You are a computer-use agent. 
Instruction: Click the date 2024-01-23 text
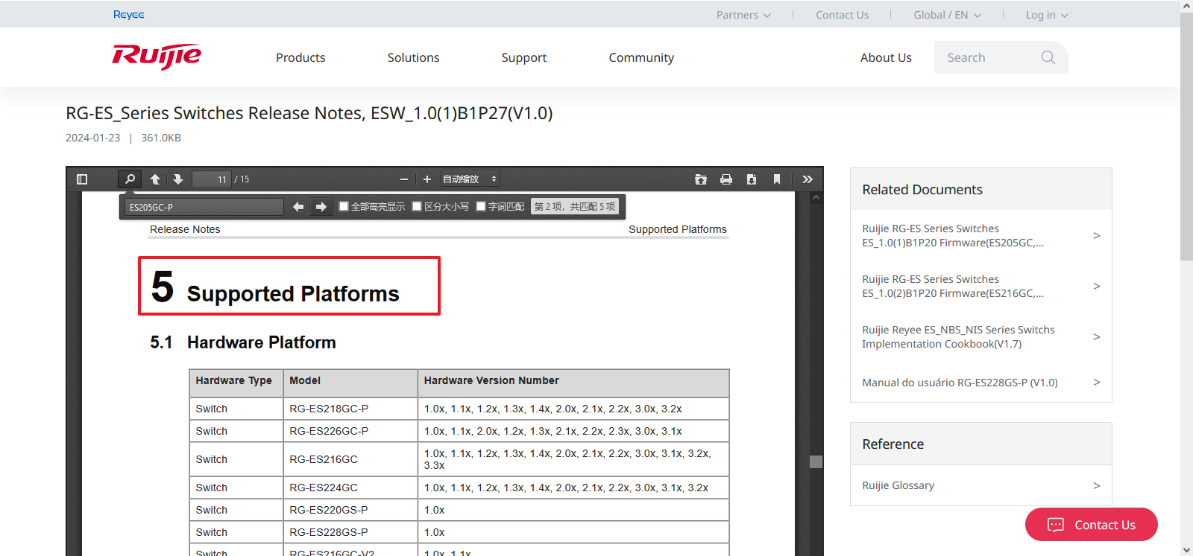92,138
